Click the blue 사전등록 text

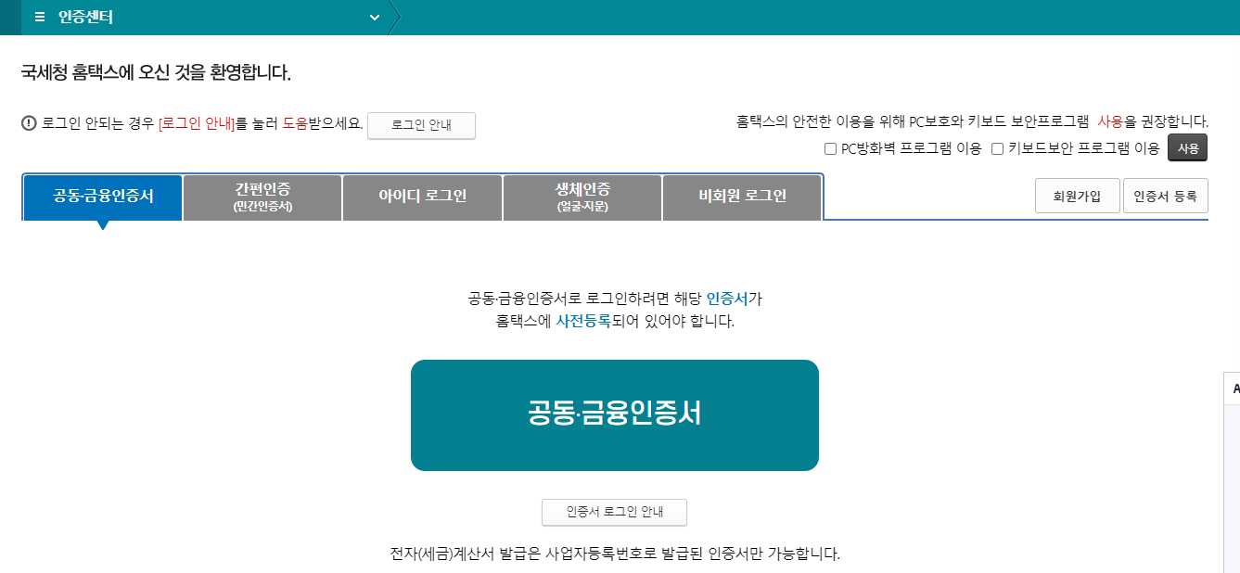tap(582, 322)
